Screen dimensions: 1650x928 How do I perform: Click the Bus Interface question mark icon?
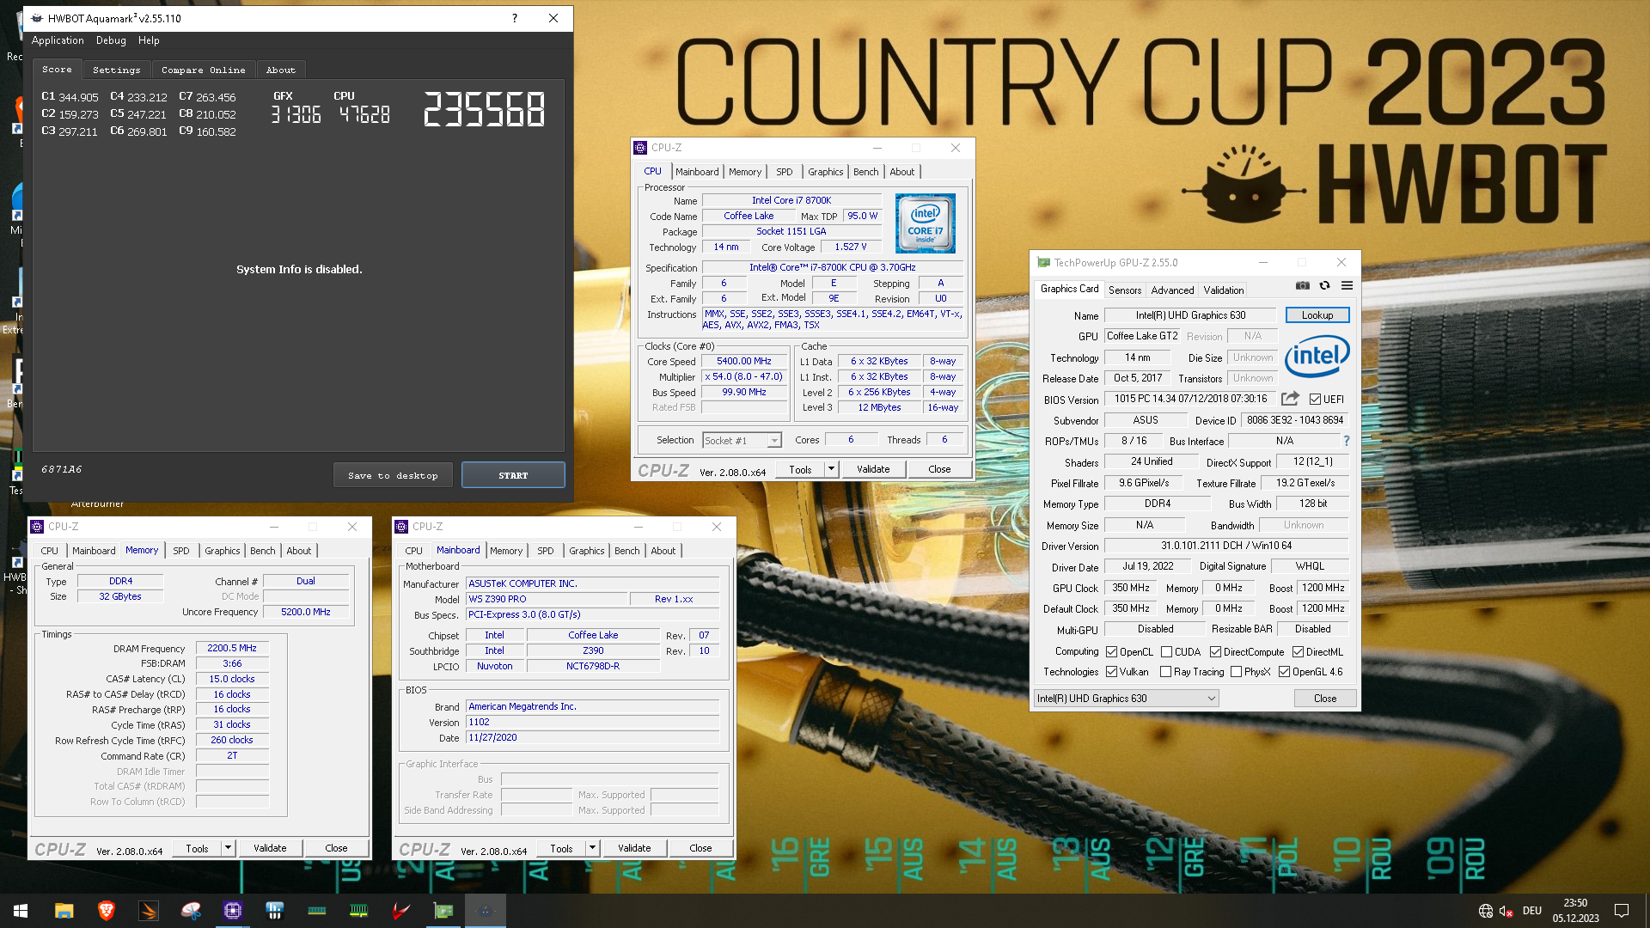click(1347, 441)
